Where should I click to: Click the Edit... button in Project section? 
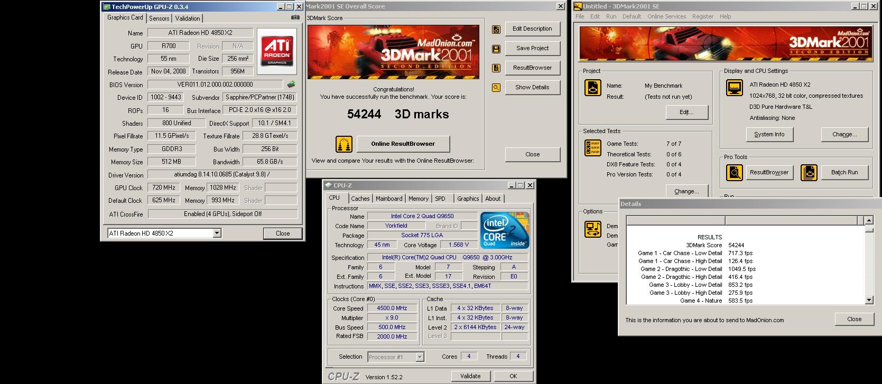[686, 112]
